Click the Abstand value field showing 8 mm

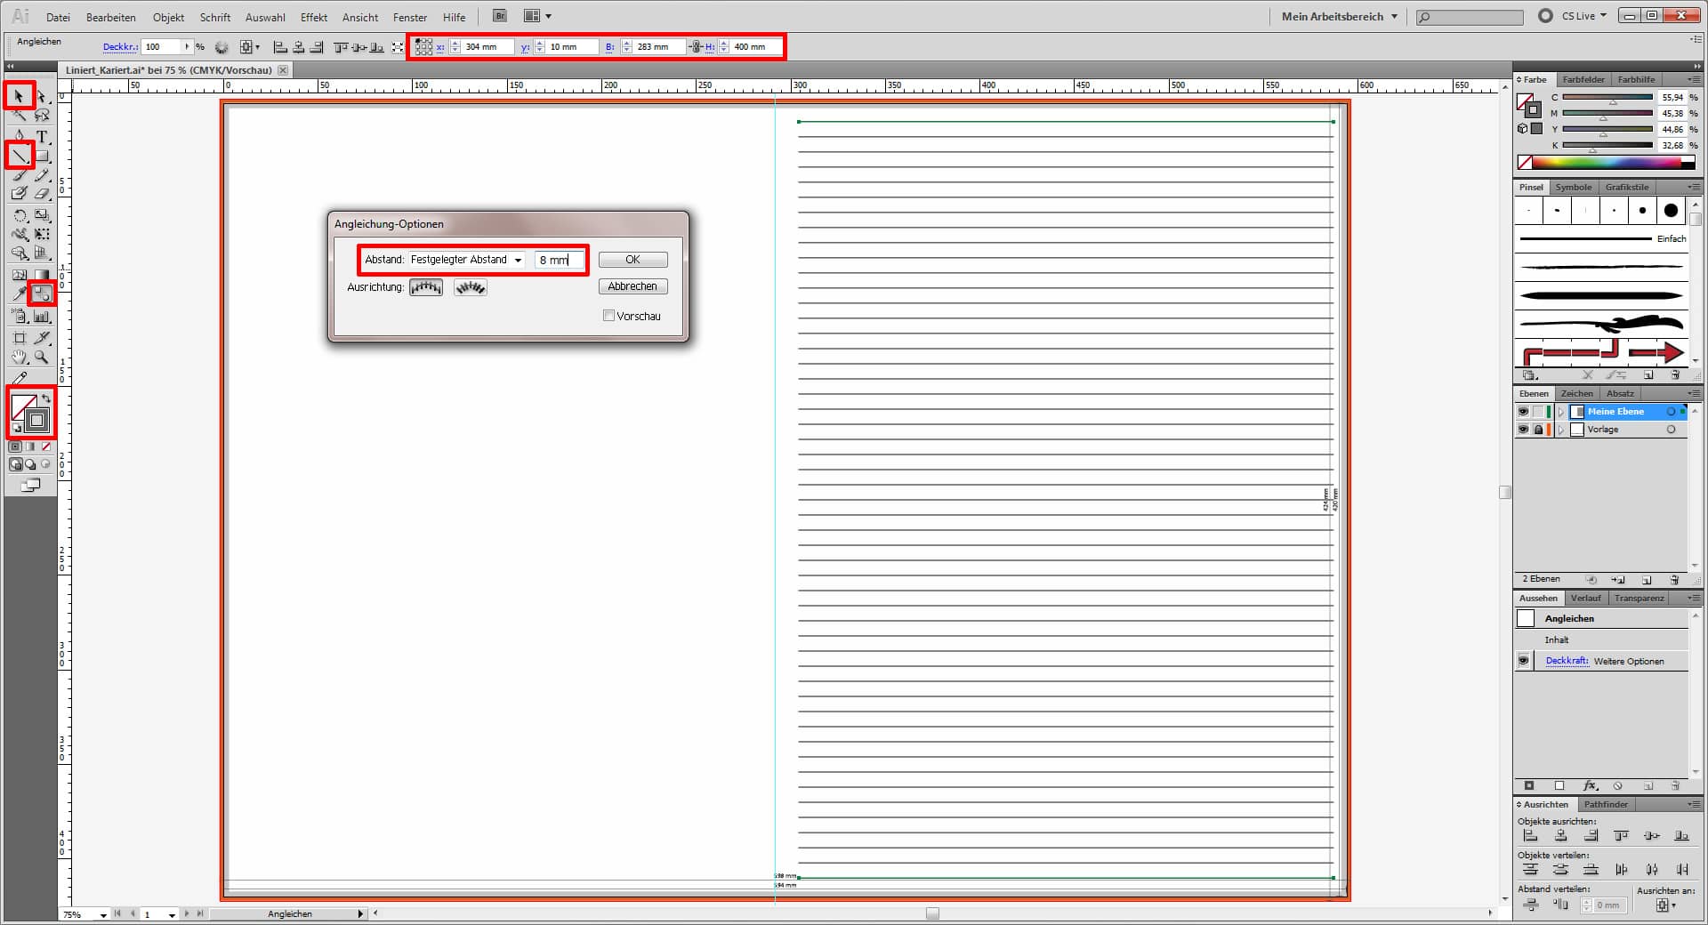[x=560, y=260]
